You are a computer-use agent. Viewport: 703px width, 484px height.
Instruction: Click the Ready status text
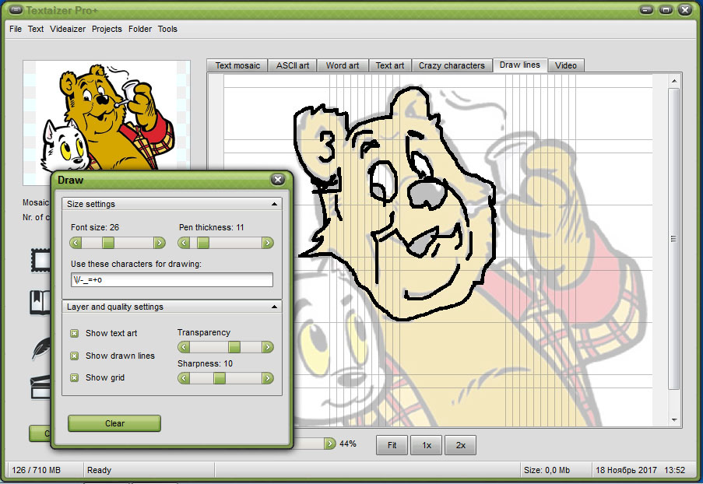click(x=99, y=470)
